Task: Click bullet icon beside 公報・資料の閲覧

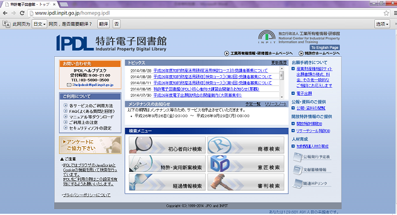Action: click(293, 108)
